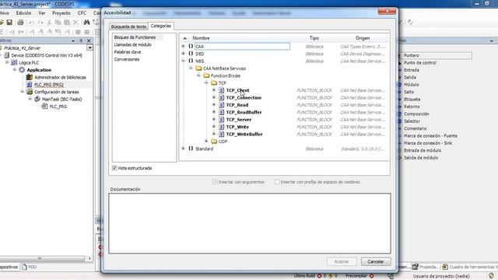This screenshot has width=498, height=280.
Task: Click the Paste icon in main toolbar
Action: (x=67, y=23)
